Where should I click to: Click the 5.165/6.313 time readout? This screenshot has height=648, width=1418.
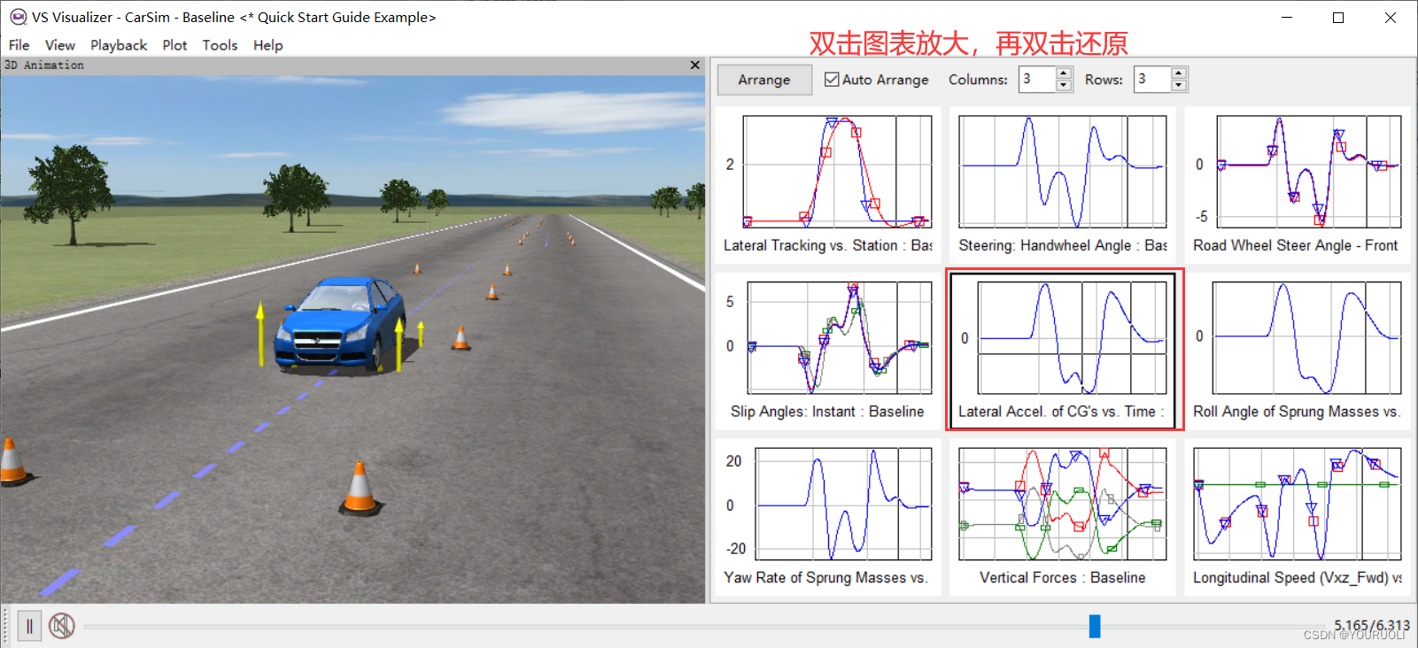click(x=1371, y=625)
